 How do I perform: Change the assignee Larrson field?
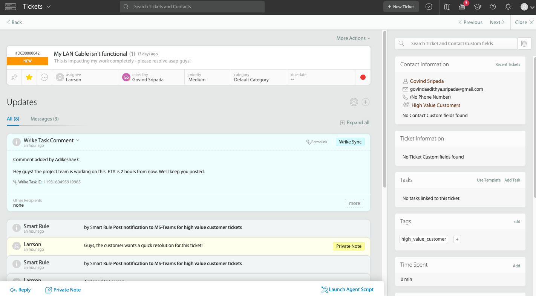(85, 77)
